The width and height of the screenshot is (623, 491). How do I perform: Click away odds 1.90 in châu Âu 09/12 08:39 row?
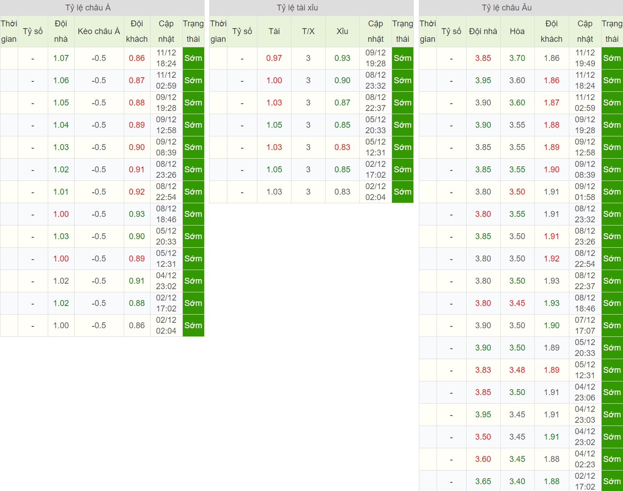click(552, 170)
